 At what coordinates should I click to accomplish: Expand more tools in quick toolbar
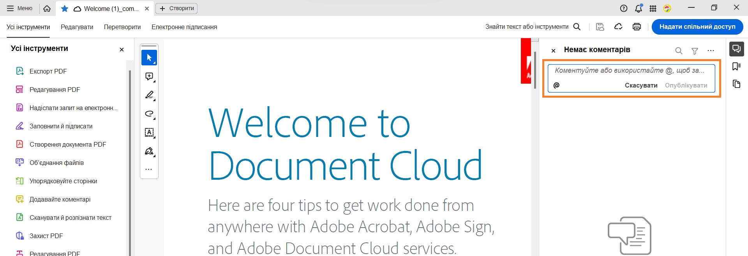[149, 169]
